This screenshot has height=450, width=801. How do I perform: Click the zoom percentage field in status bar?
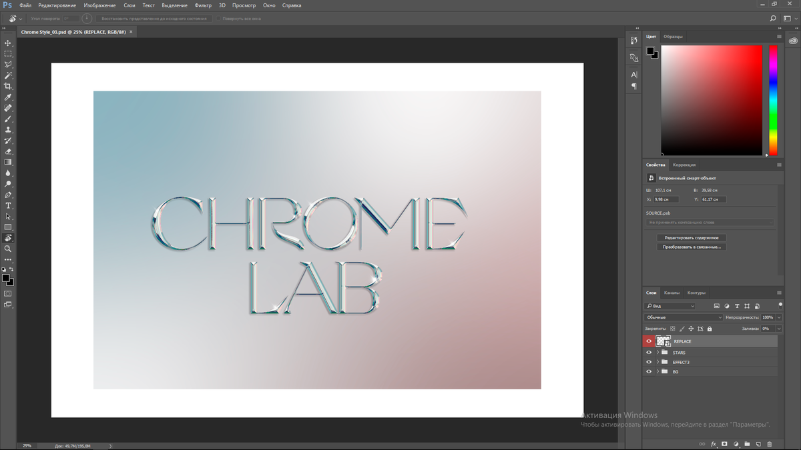27,445
